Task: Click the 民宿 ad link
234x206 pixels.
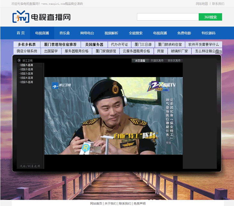Action: [x=161, y=51]
